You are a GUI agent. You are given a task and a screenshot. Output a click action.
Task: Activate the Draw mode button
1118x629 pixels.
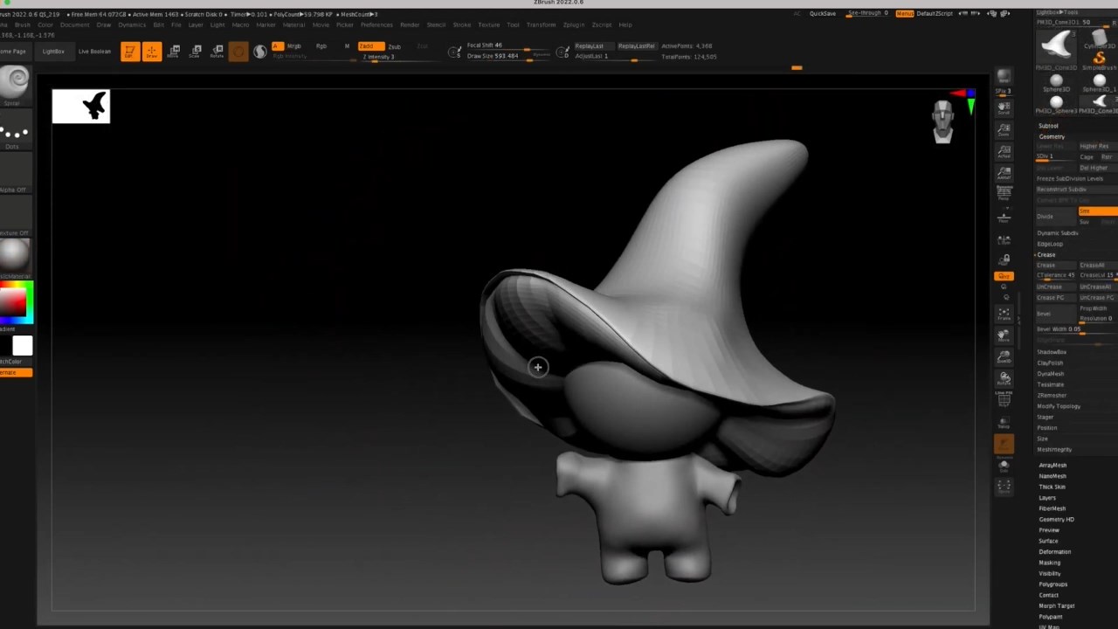(x=152, y=52)
